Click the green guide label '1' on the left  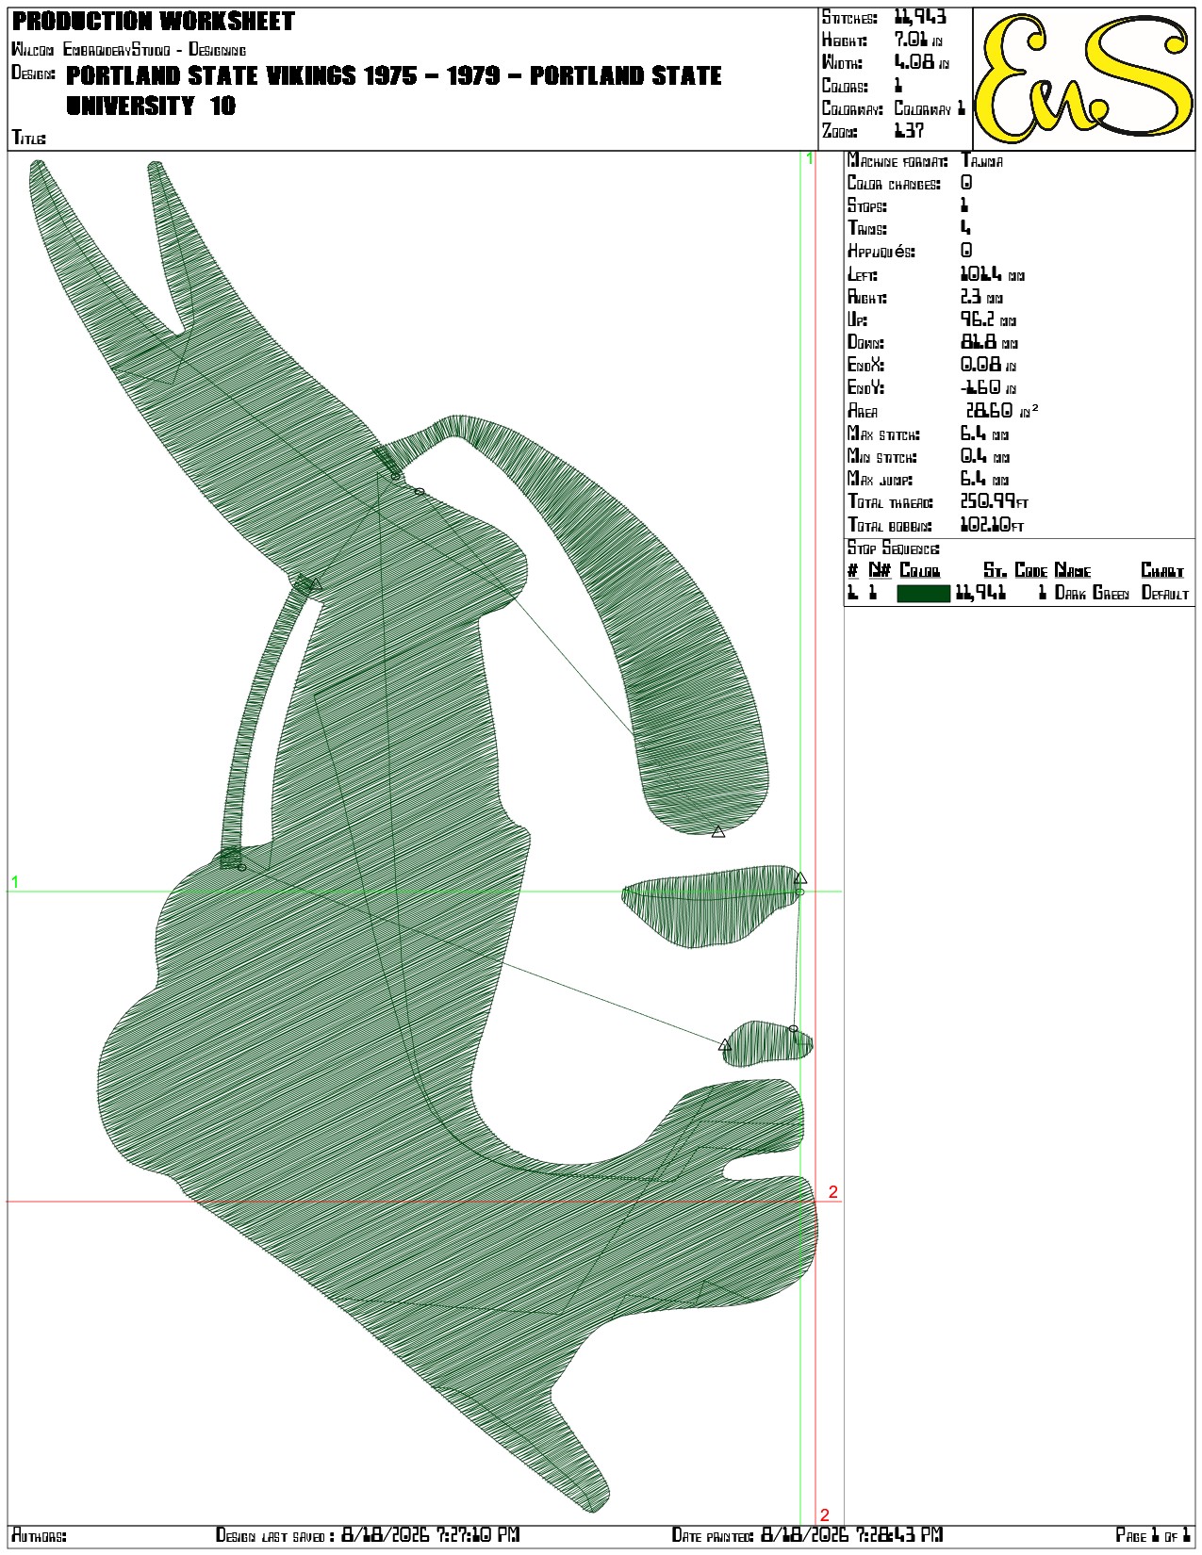point(14,882)
